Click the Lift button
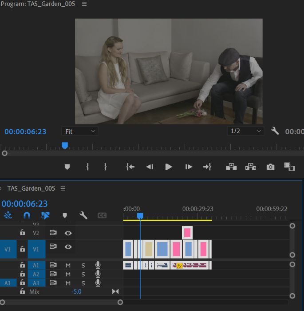Viewport: 304px width, 311px height. click(231, 167)
